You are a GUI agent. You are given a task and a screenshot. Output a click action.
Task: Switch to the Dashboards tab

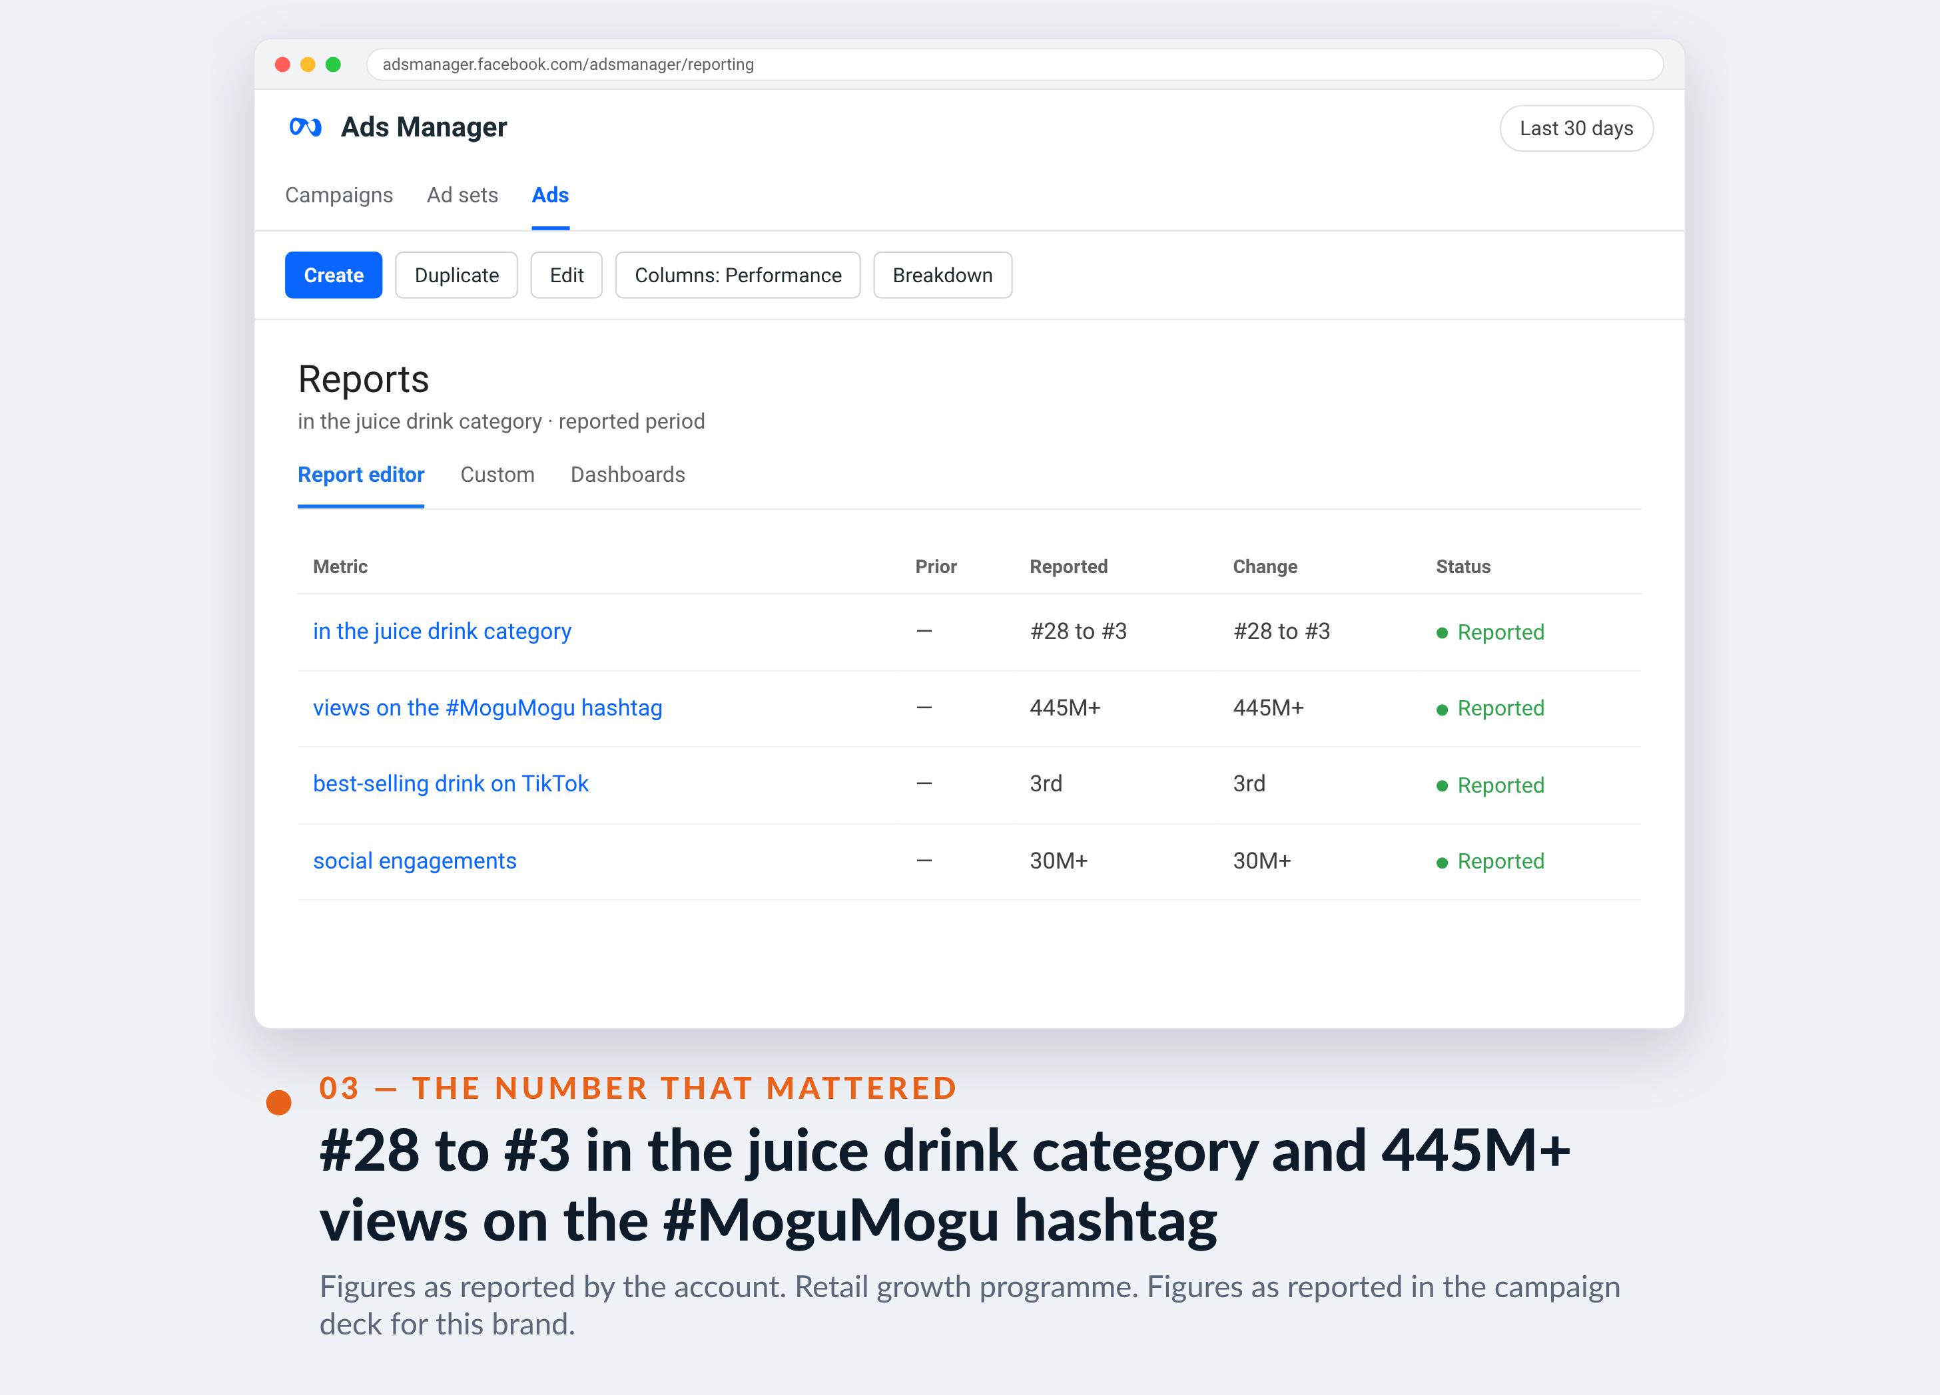(628, 475)
